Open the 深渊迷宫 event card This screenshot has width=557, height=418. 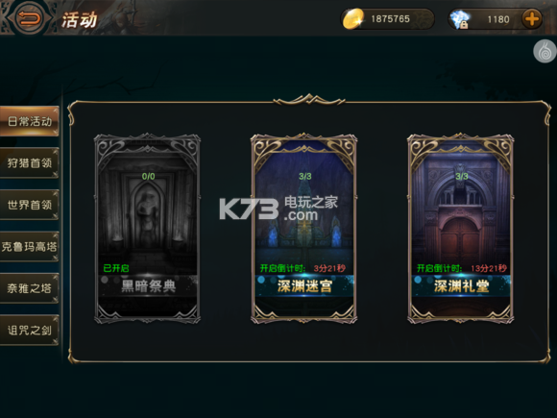click(x=304, y=229)
